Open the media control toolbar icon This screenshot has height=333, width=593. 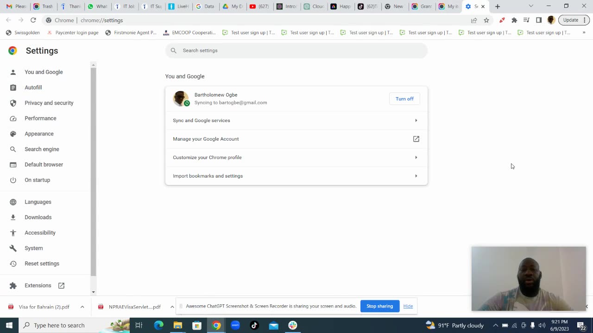(x=526, y=20)
